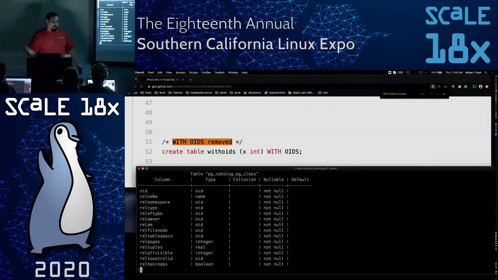Open the Profiles menu
This screenshot has height=280, width=498.
[x=206, y=72]
